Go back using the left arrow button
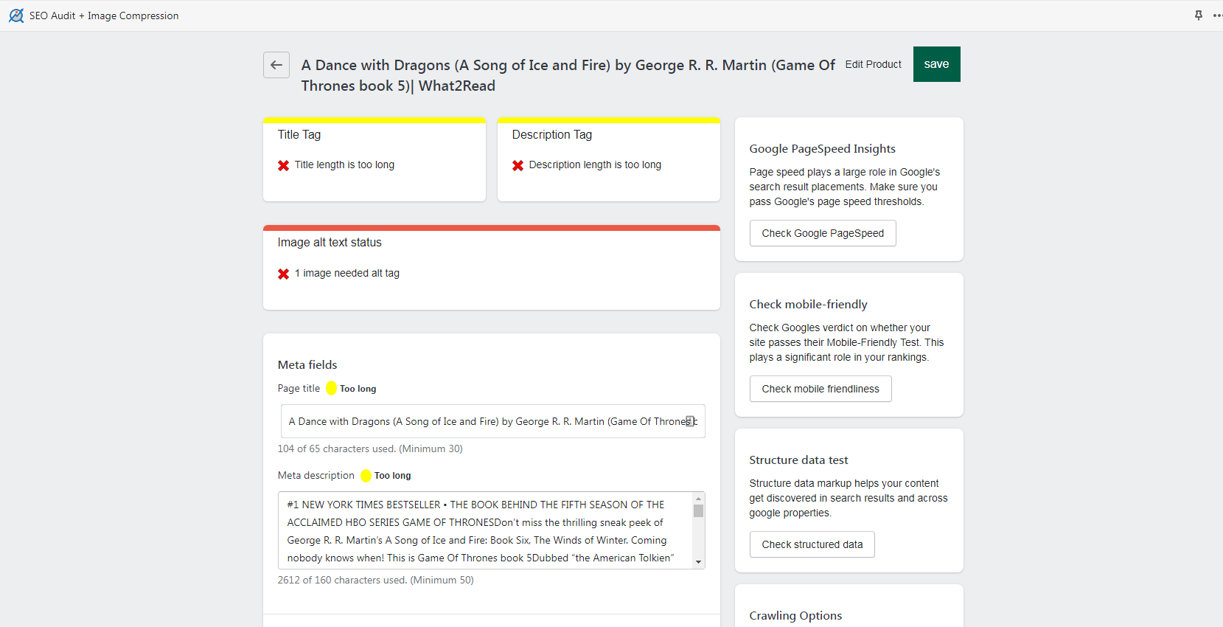 (276, 65)
